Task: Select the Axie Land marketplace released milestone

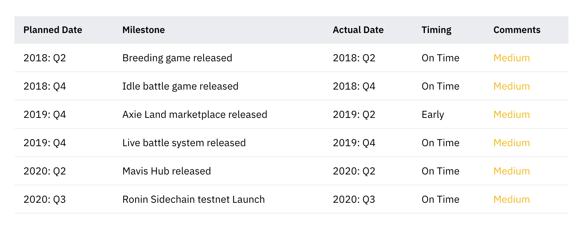Action: 195,115
